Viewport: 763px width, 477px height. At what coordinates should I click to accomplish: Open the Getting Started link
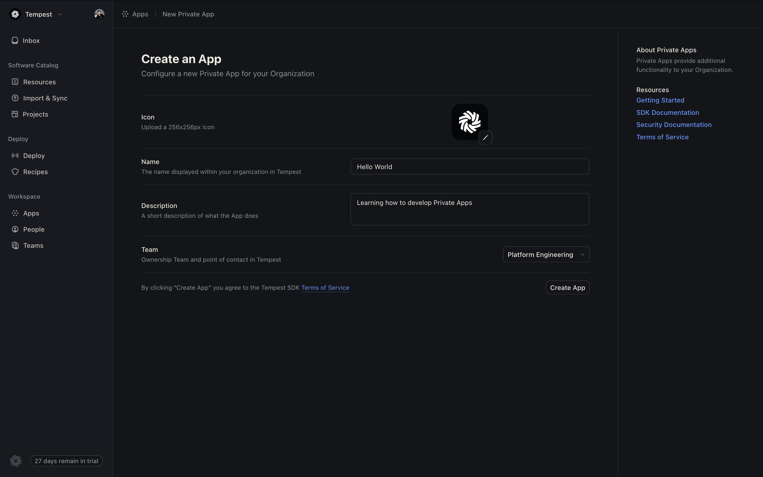660,100
